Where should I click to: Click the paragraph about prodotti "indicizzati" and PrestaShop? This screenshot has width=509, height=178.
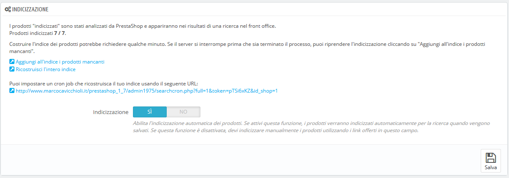(143, 26)
